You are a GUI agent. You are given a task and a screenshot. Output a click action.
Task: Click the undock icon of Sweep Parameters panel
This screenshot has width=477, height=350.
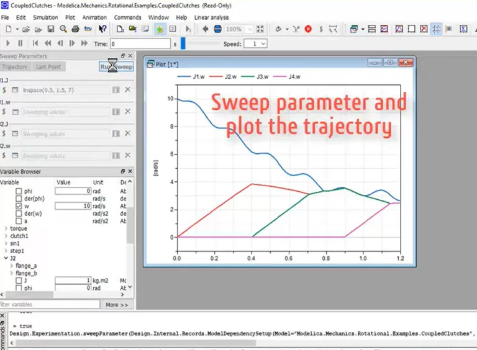[122, 56]
